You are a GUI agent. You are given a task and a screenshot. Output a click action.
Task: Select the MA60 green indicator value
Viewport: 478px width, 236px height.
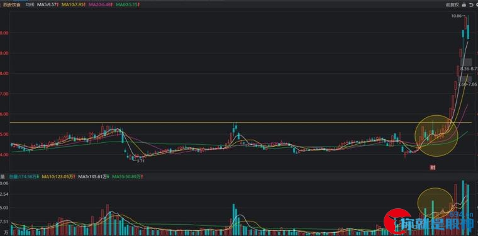coord(126,5)
